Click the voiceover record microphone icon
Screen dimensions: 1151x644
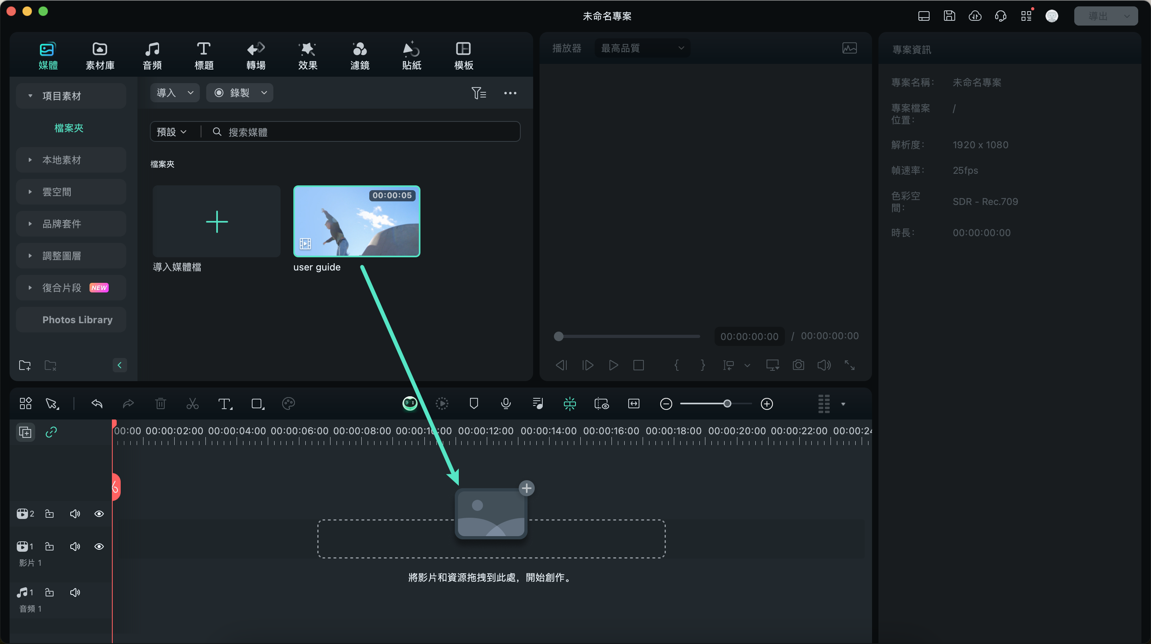506,404
